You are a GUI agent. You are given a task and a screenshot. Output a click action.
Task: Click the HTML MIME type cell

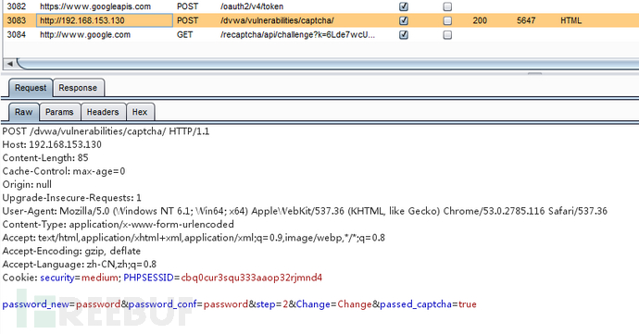coord(571,20)
